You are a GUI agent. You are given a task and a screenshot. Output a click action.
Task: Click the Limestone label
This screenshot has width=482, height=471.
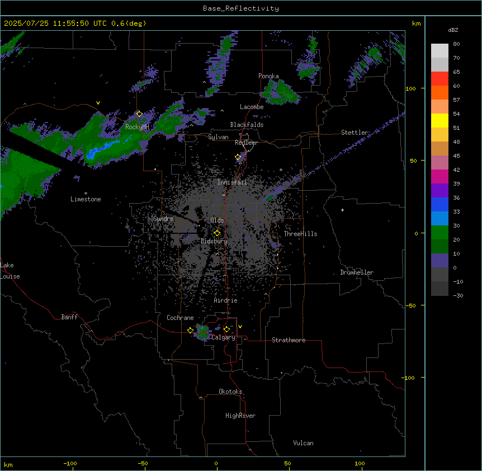86,199
